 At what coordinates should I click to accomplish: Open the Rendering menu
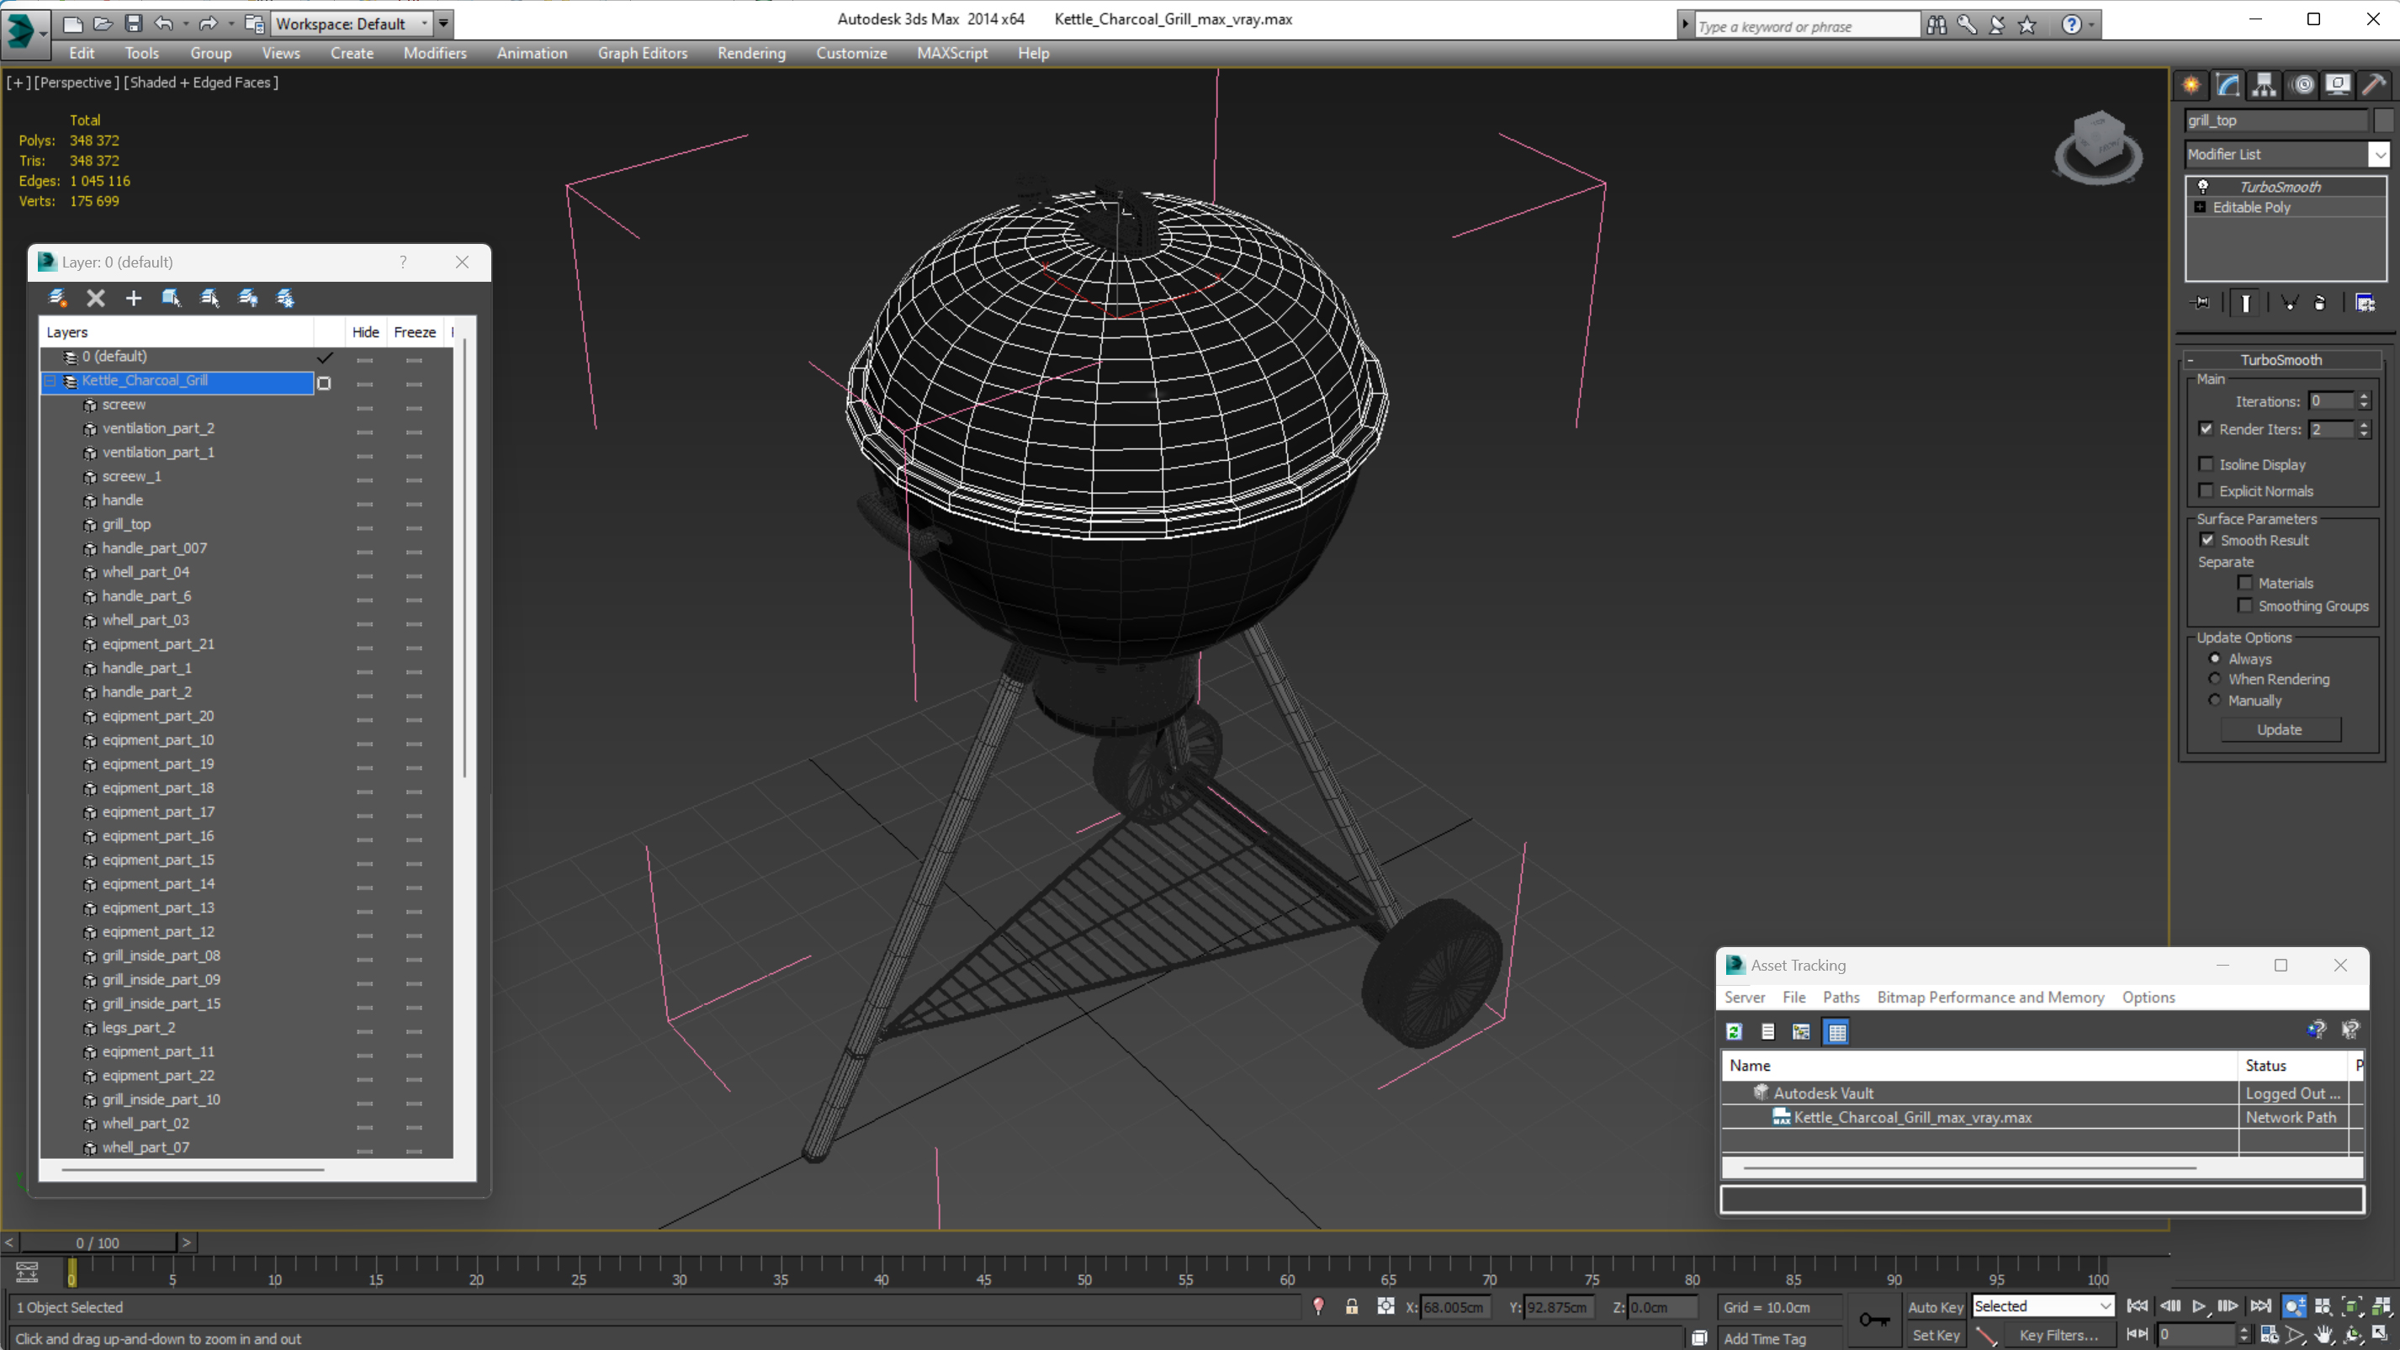coord(751,53)
